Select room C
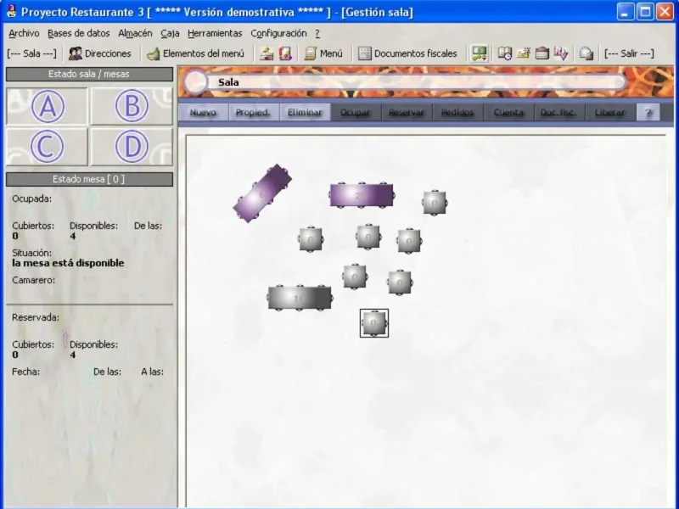679x509 pixels. pos(48,147)
